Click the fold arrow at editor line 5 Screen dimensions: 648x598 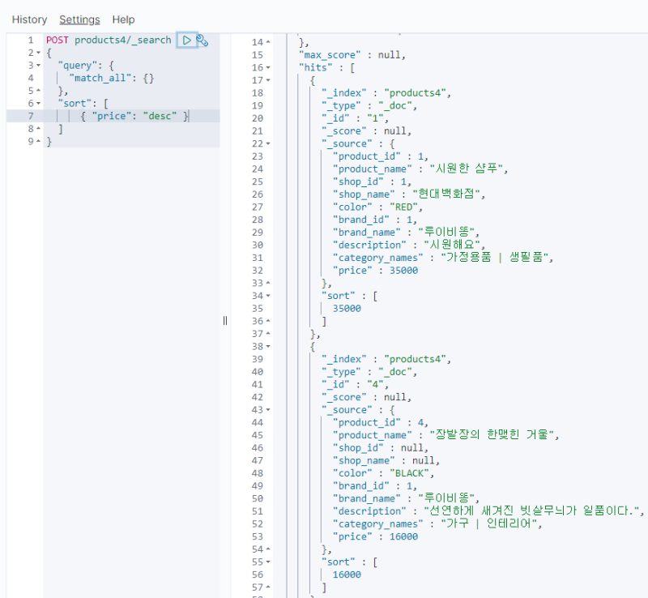[x=38, y=91]
